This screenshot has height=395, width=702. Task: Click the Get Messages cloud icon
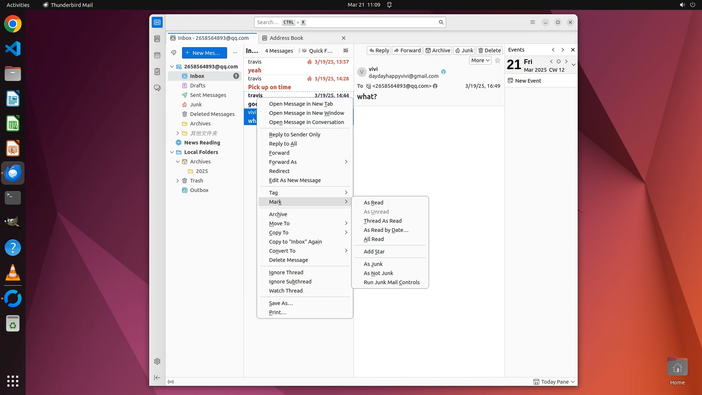(x=174, y=53)
